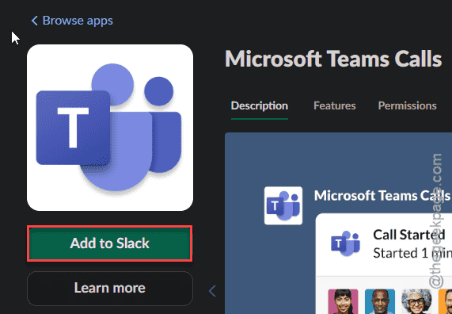Click the man avatar with blue background
Screen dimensions: 452x314
tap(380, 301)
